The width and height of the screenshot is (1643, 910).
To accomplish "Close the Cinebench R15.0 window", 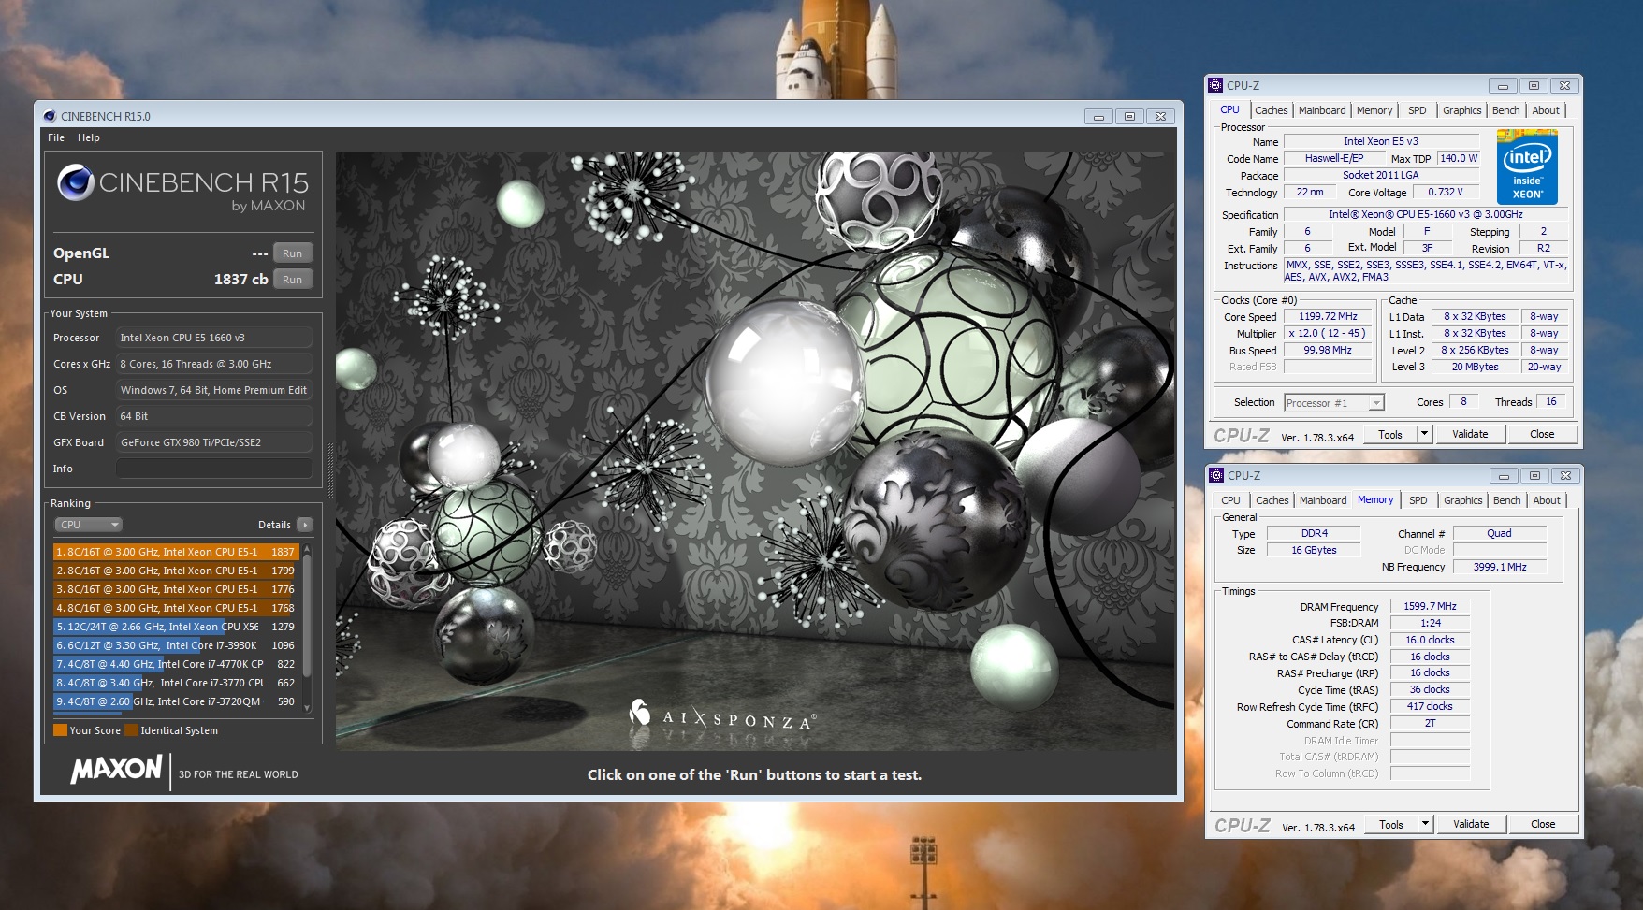I will [x=1160, y=117].
